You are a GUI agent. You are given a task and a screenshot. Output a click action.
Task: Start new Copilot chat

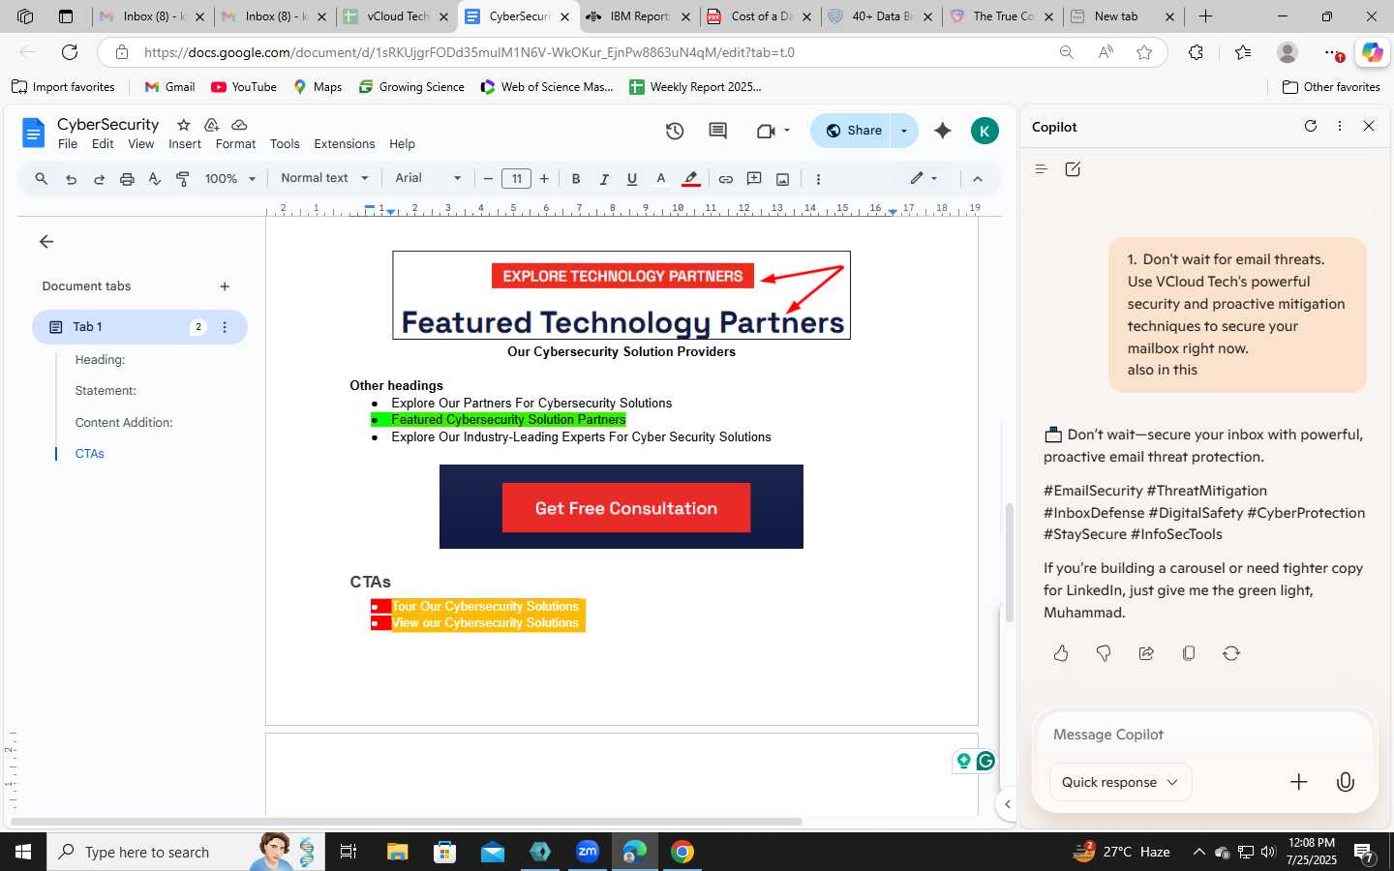click(x=1073, y=169)
